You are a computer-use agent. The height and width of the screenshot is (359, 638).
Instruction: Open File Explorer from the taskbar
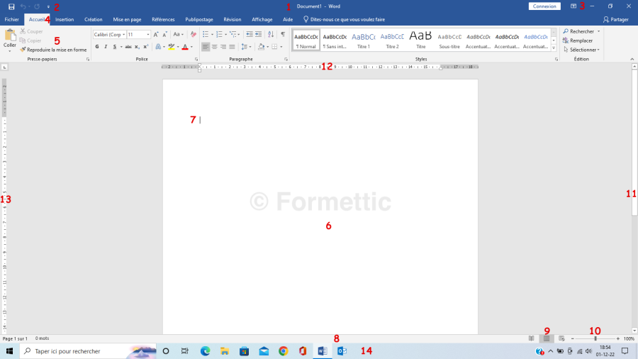(x=225, y=351)
